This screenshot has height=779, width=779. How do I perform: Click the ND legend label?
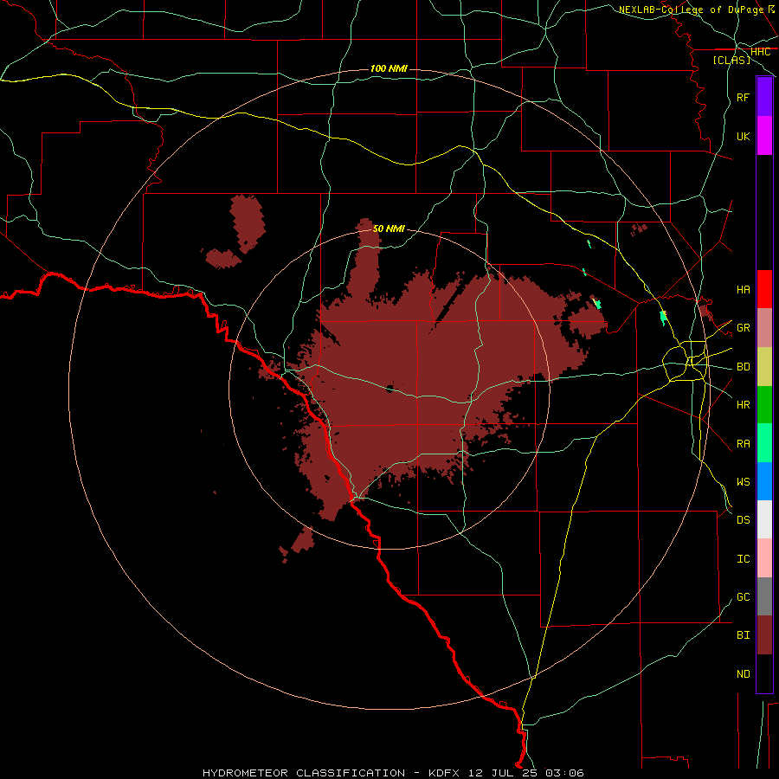743,673
